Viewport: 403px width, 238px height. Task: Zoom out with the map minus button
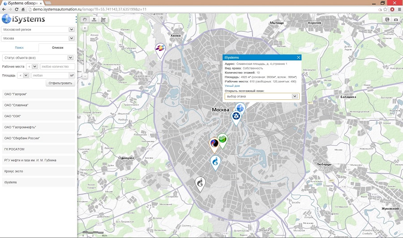(x=85, y=76)
